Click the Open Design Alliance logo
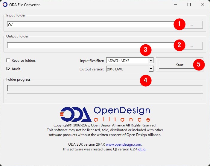This screenshot has height=166, width=210. 105,114
